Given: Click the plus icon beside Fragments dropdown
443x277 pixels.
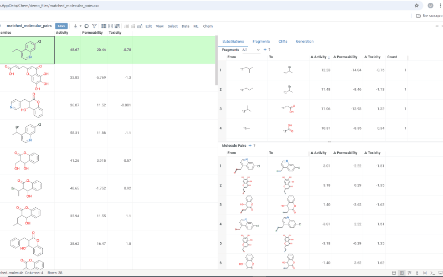Looking at the screenshot, I should click(265, 50).
